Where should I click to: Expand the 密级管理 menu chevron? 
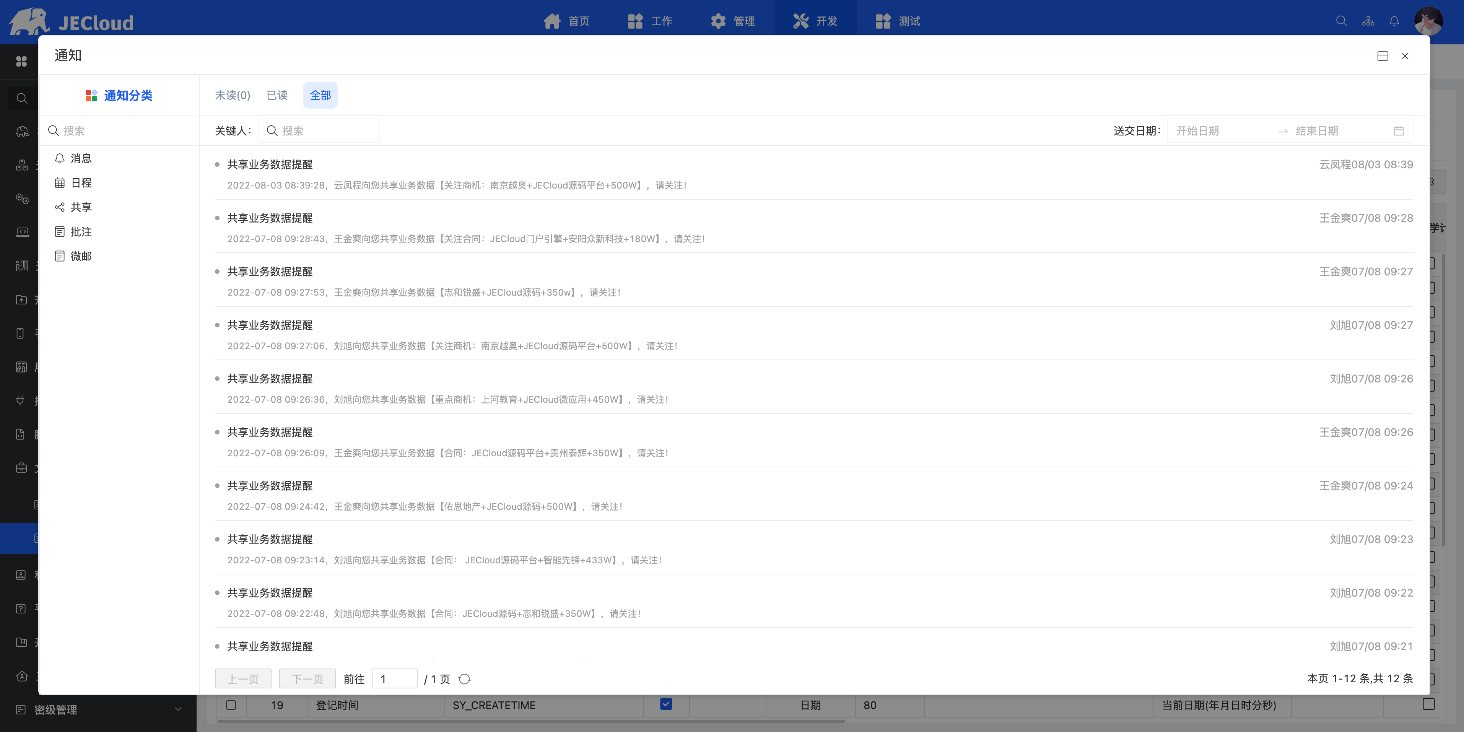pos(178,709)
